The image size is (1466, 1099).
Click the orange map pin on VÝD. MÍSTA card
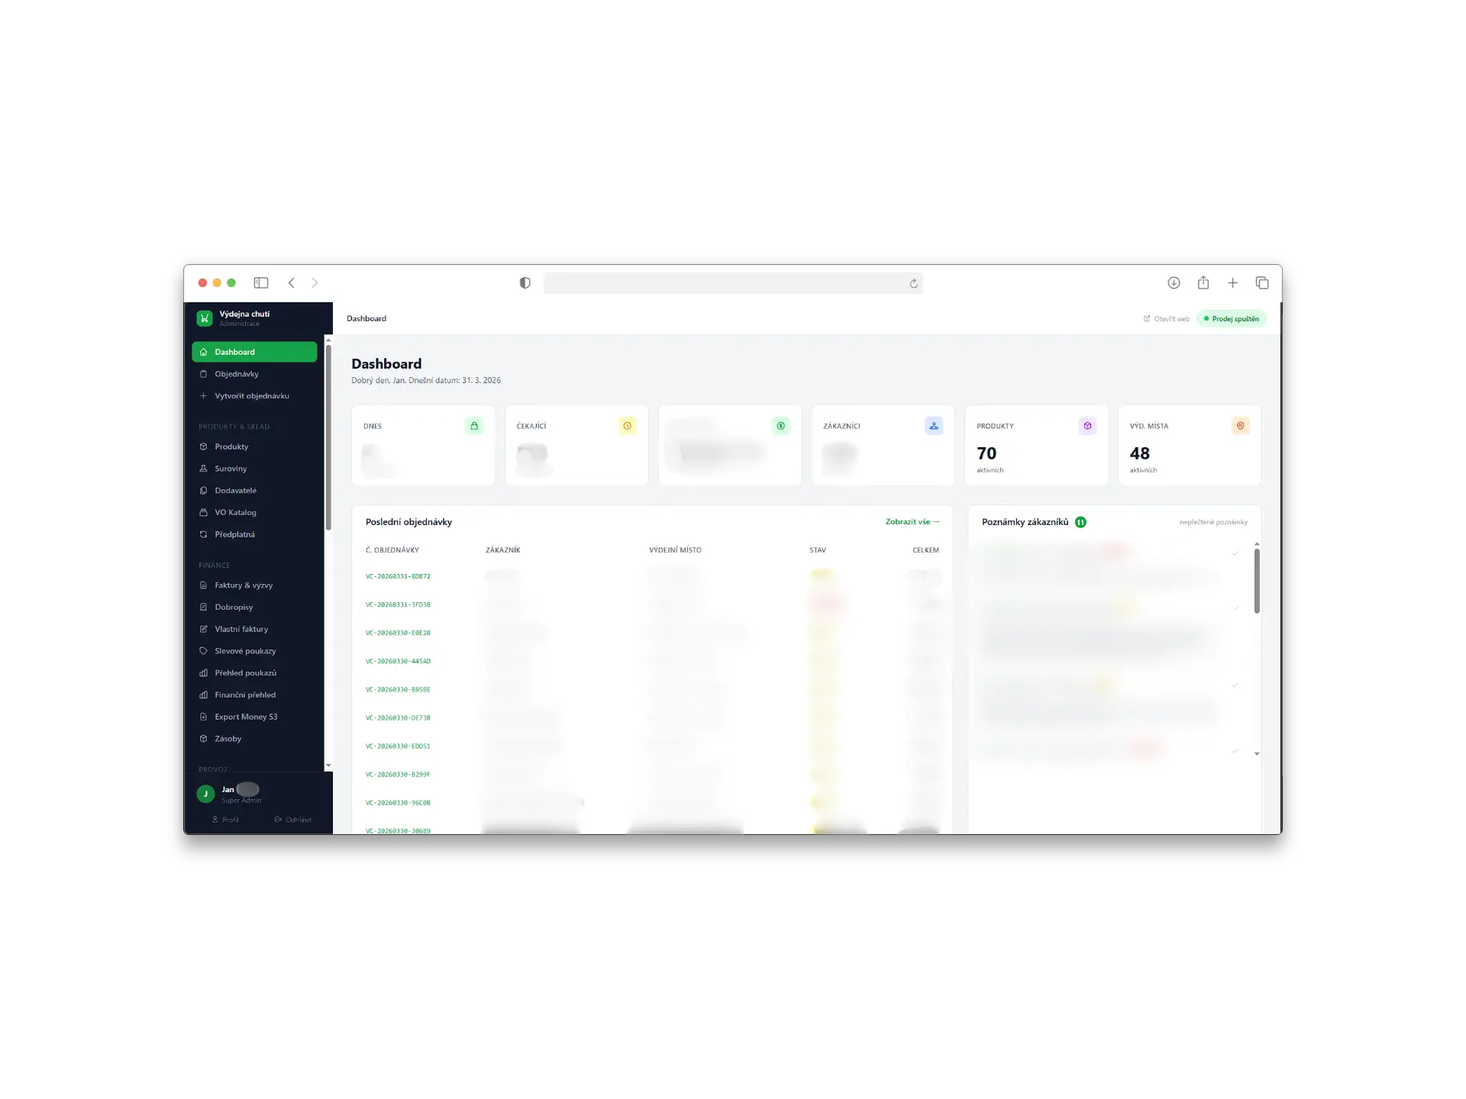tap(1240, 426)
